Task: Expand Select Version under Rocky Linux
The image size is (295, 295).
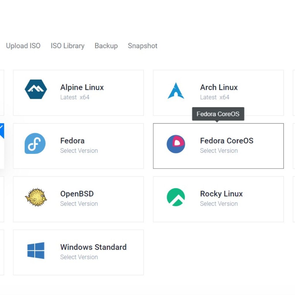Action: [x=219, y=204]
